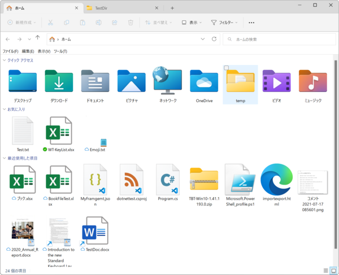Click the importexport.html Edge file icon
This screenshot has height=275, width=339.
(276, 180)
